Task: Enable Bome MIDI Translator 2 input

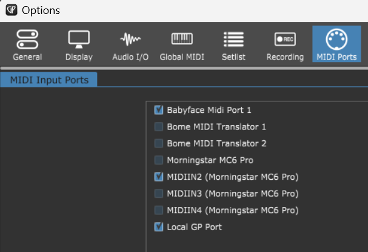Action: pos(159,144)
